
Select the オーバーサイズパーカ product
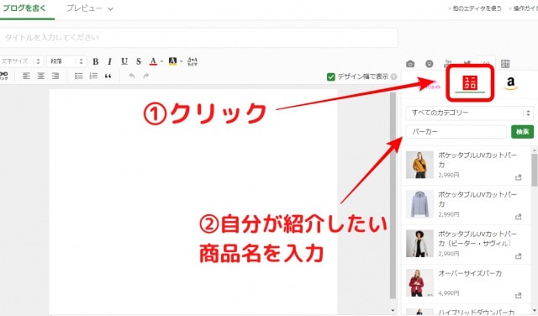[x=466, y=284]
